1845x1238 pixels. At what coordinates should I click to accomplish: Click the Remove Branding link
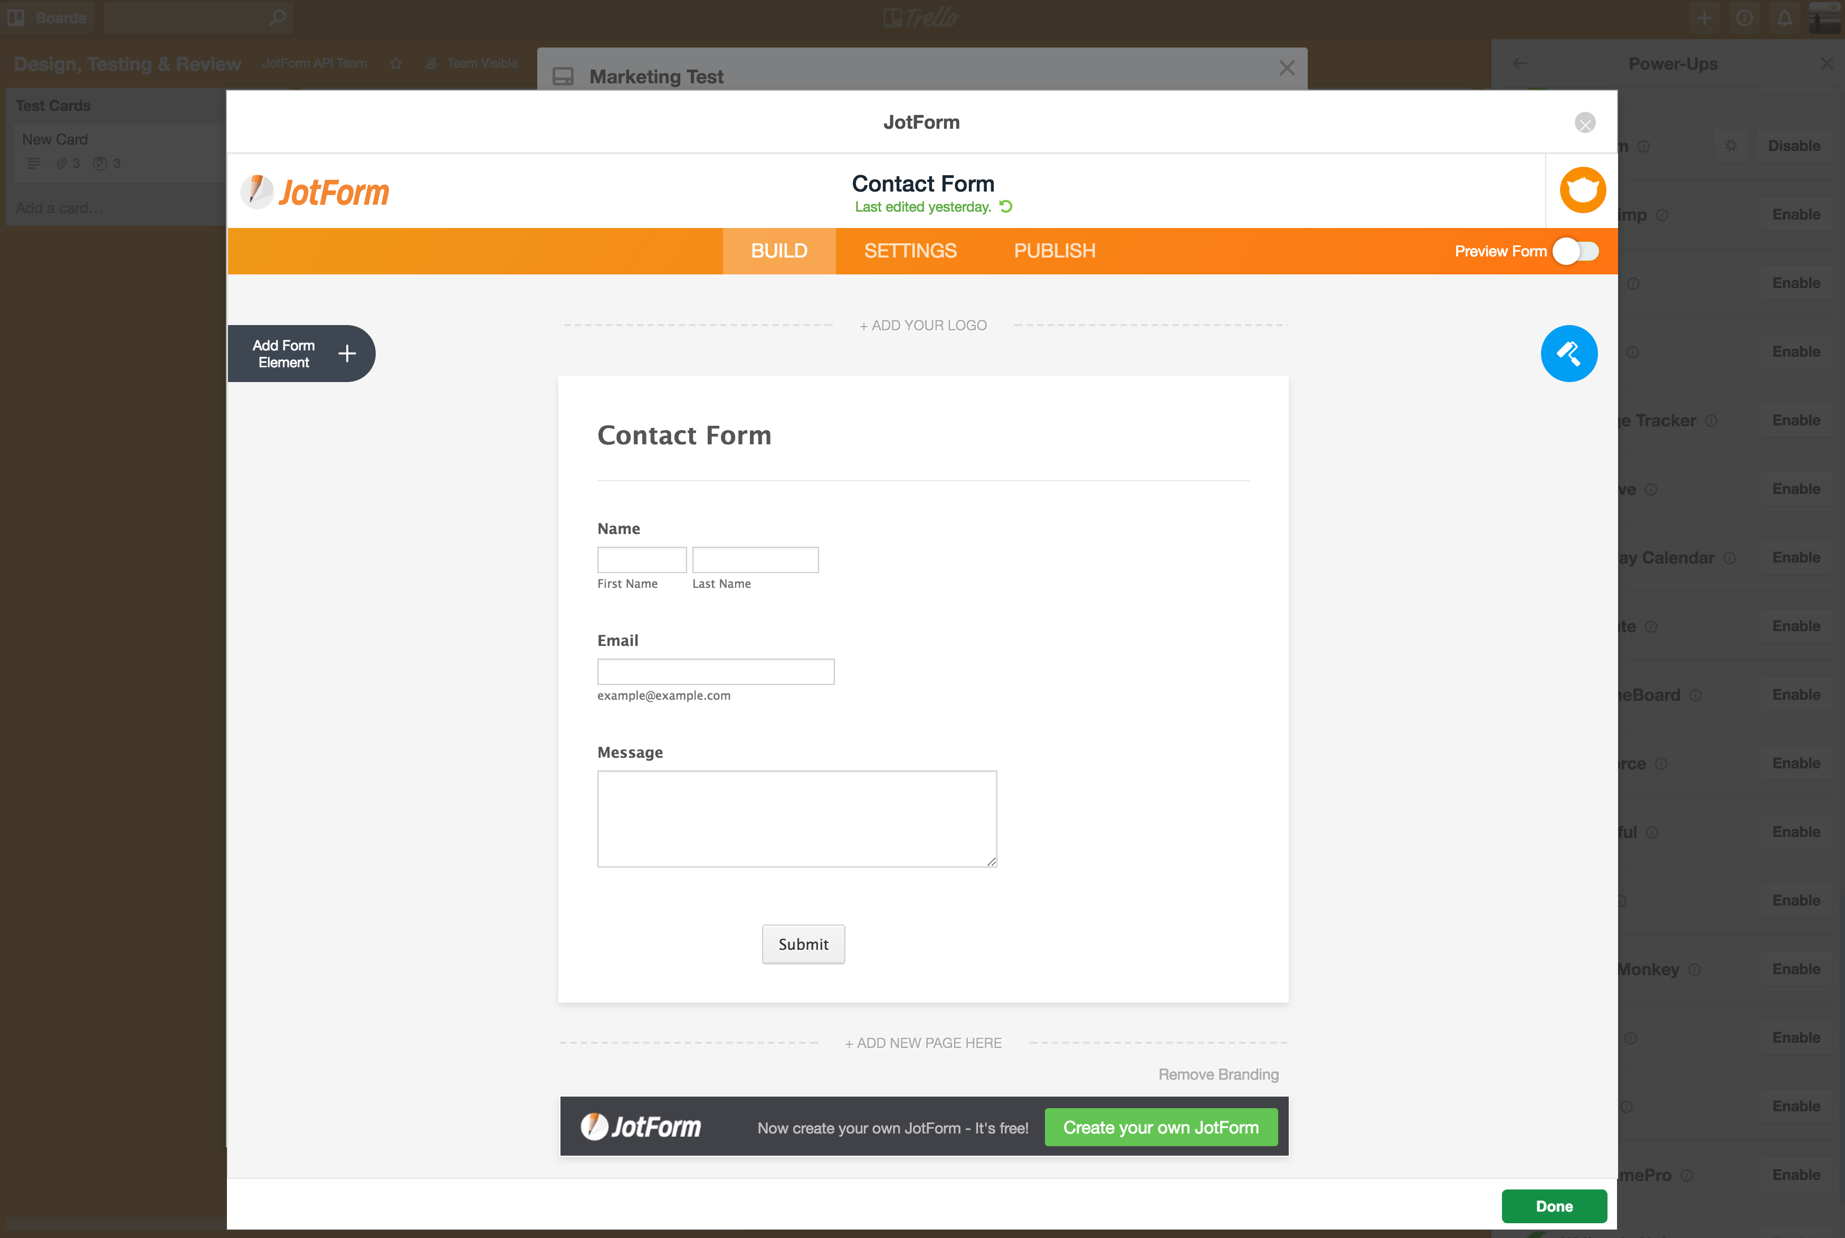coord(1218,1074)
